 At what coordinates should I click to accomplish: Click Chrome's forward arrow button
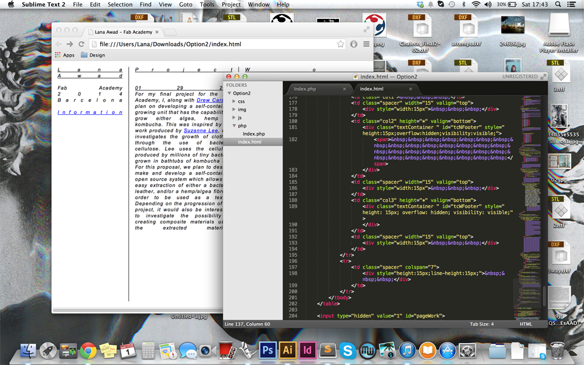(69, 44)
